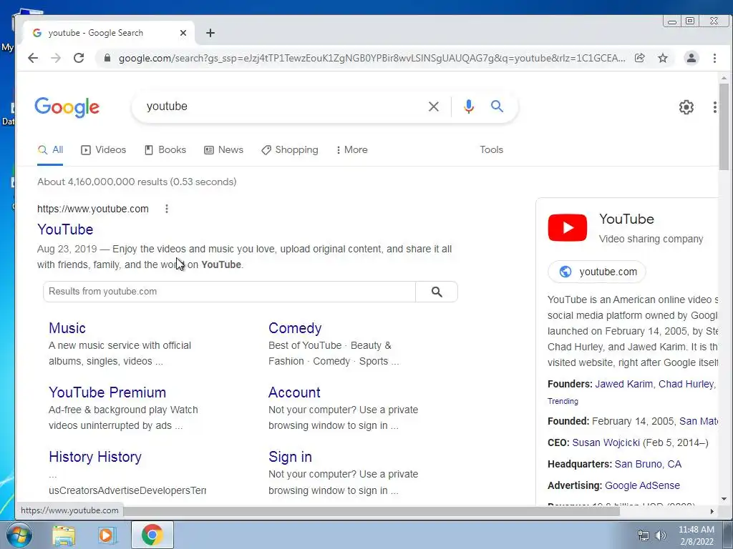Clear the search box with the X
The width and height of the screenshot is (733, 549).
coord(433,107)
